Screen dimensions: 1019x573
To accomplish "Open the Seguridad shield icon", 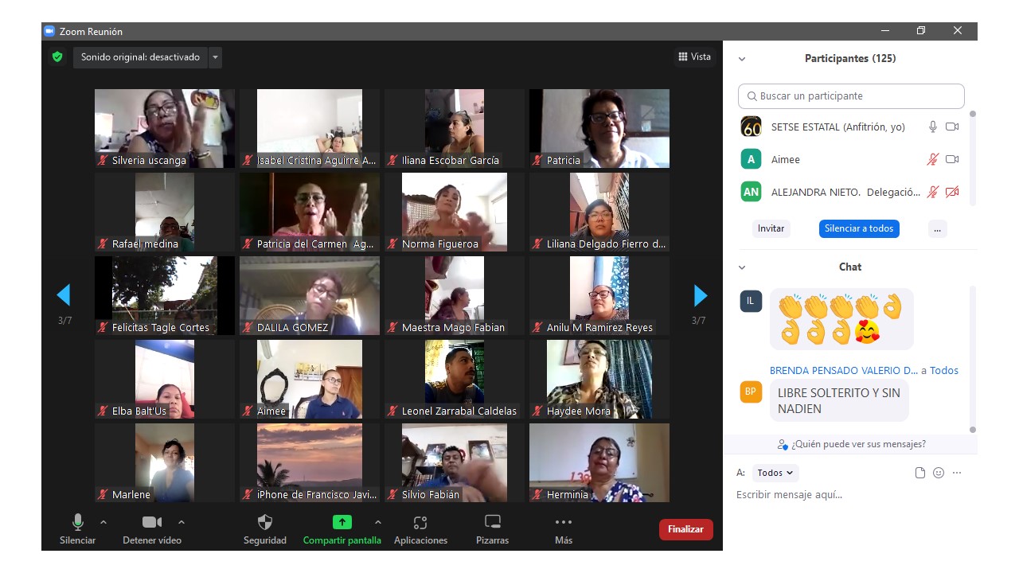I will [265, 523].
